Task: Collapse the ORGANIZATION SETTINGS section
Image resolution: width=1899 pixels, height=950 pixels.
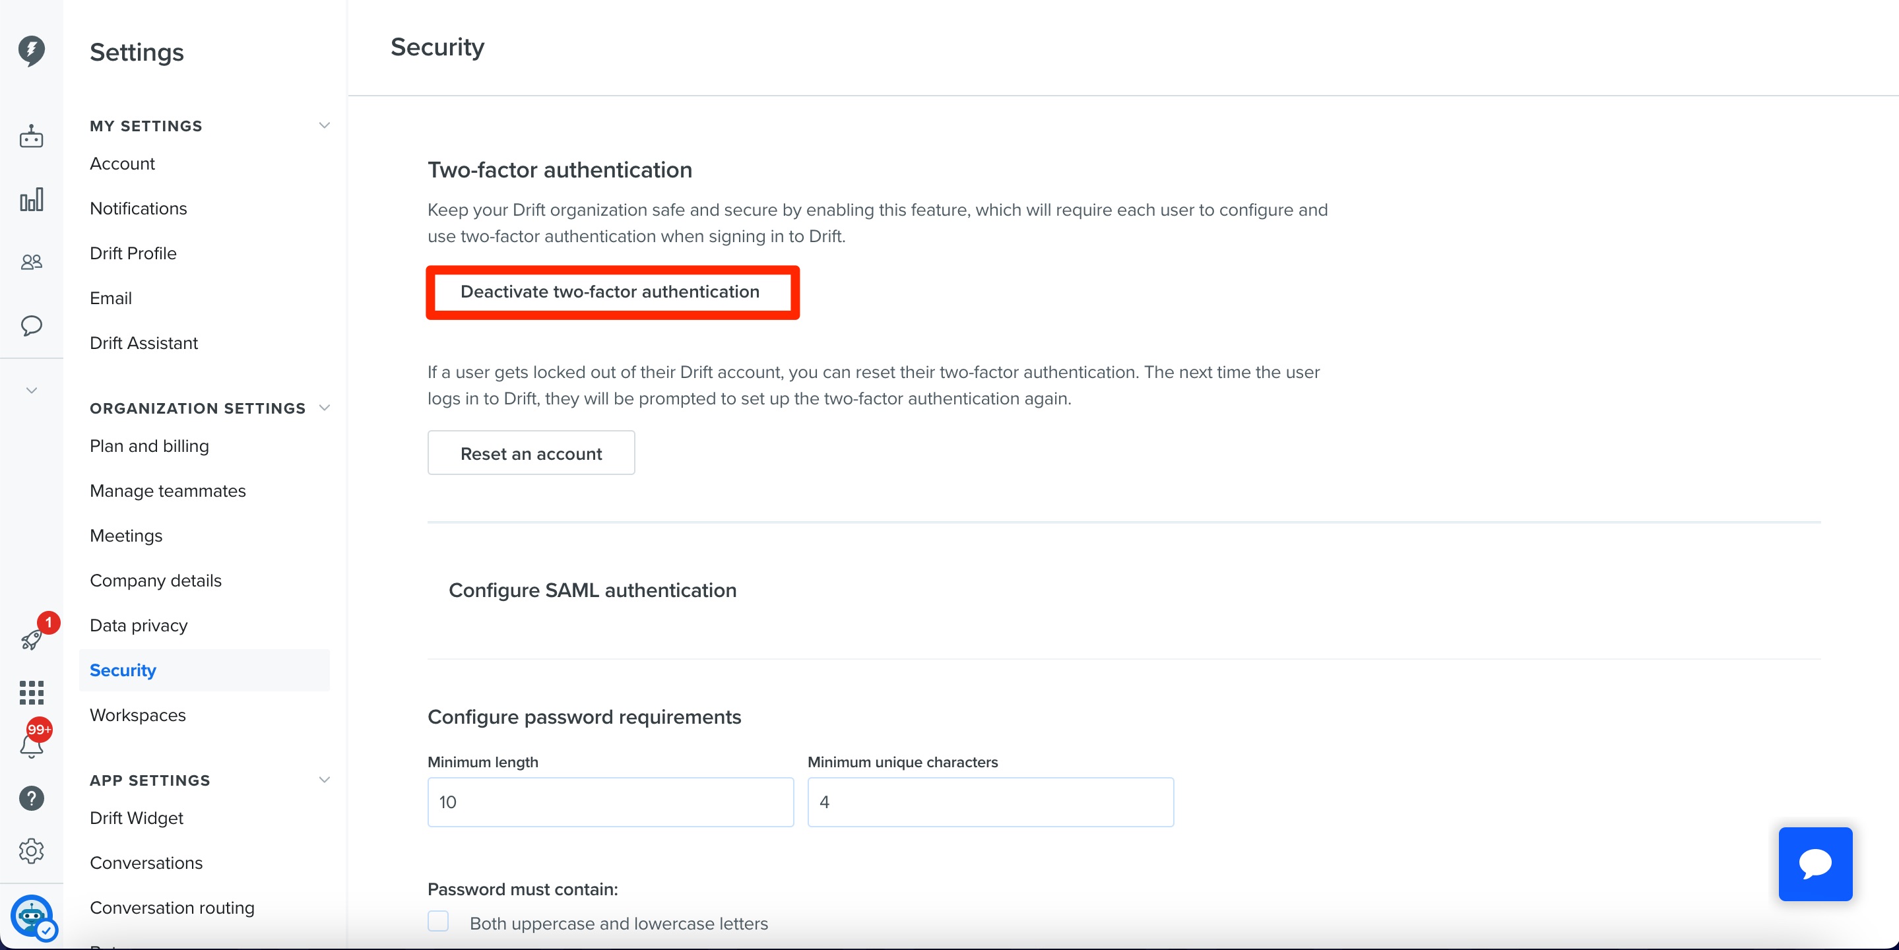Action: 325,408
